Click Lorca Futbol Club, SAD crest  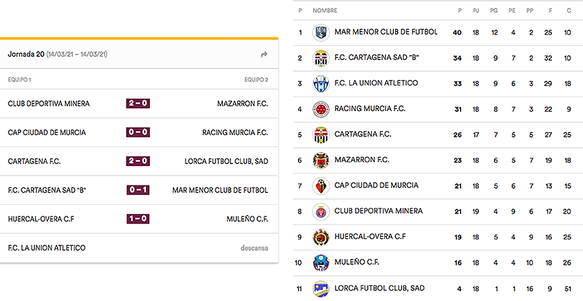[321, 288]
